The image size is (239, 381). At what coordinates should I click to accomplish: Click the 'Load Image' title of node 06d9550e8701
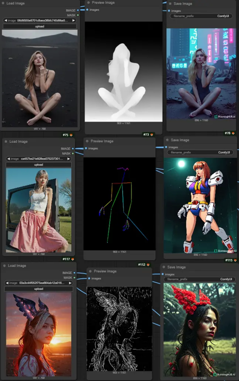(x=15, y=3)
